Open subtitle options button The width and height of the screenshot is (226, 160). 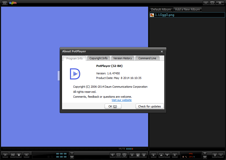tap(118, 155)
